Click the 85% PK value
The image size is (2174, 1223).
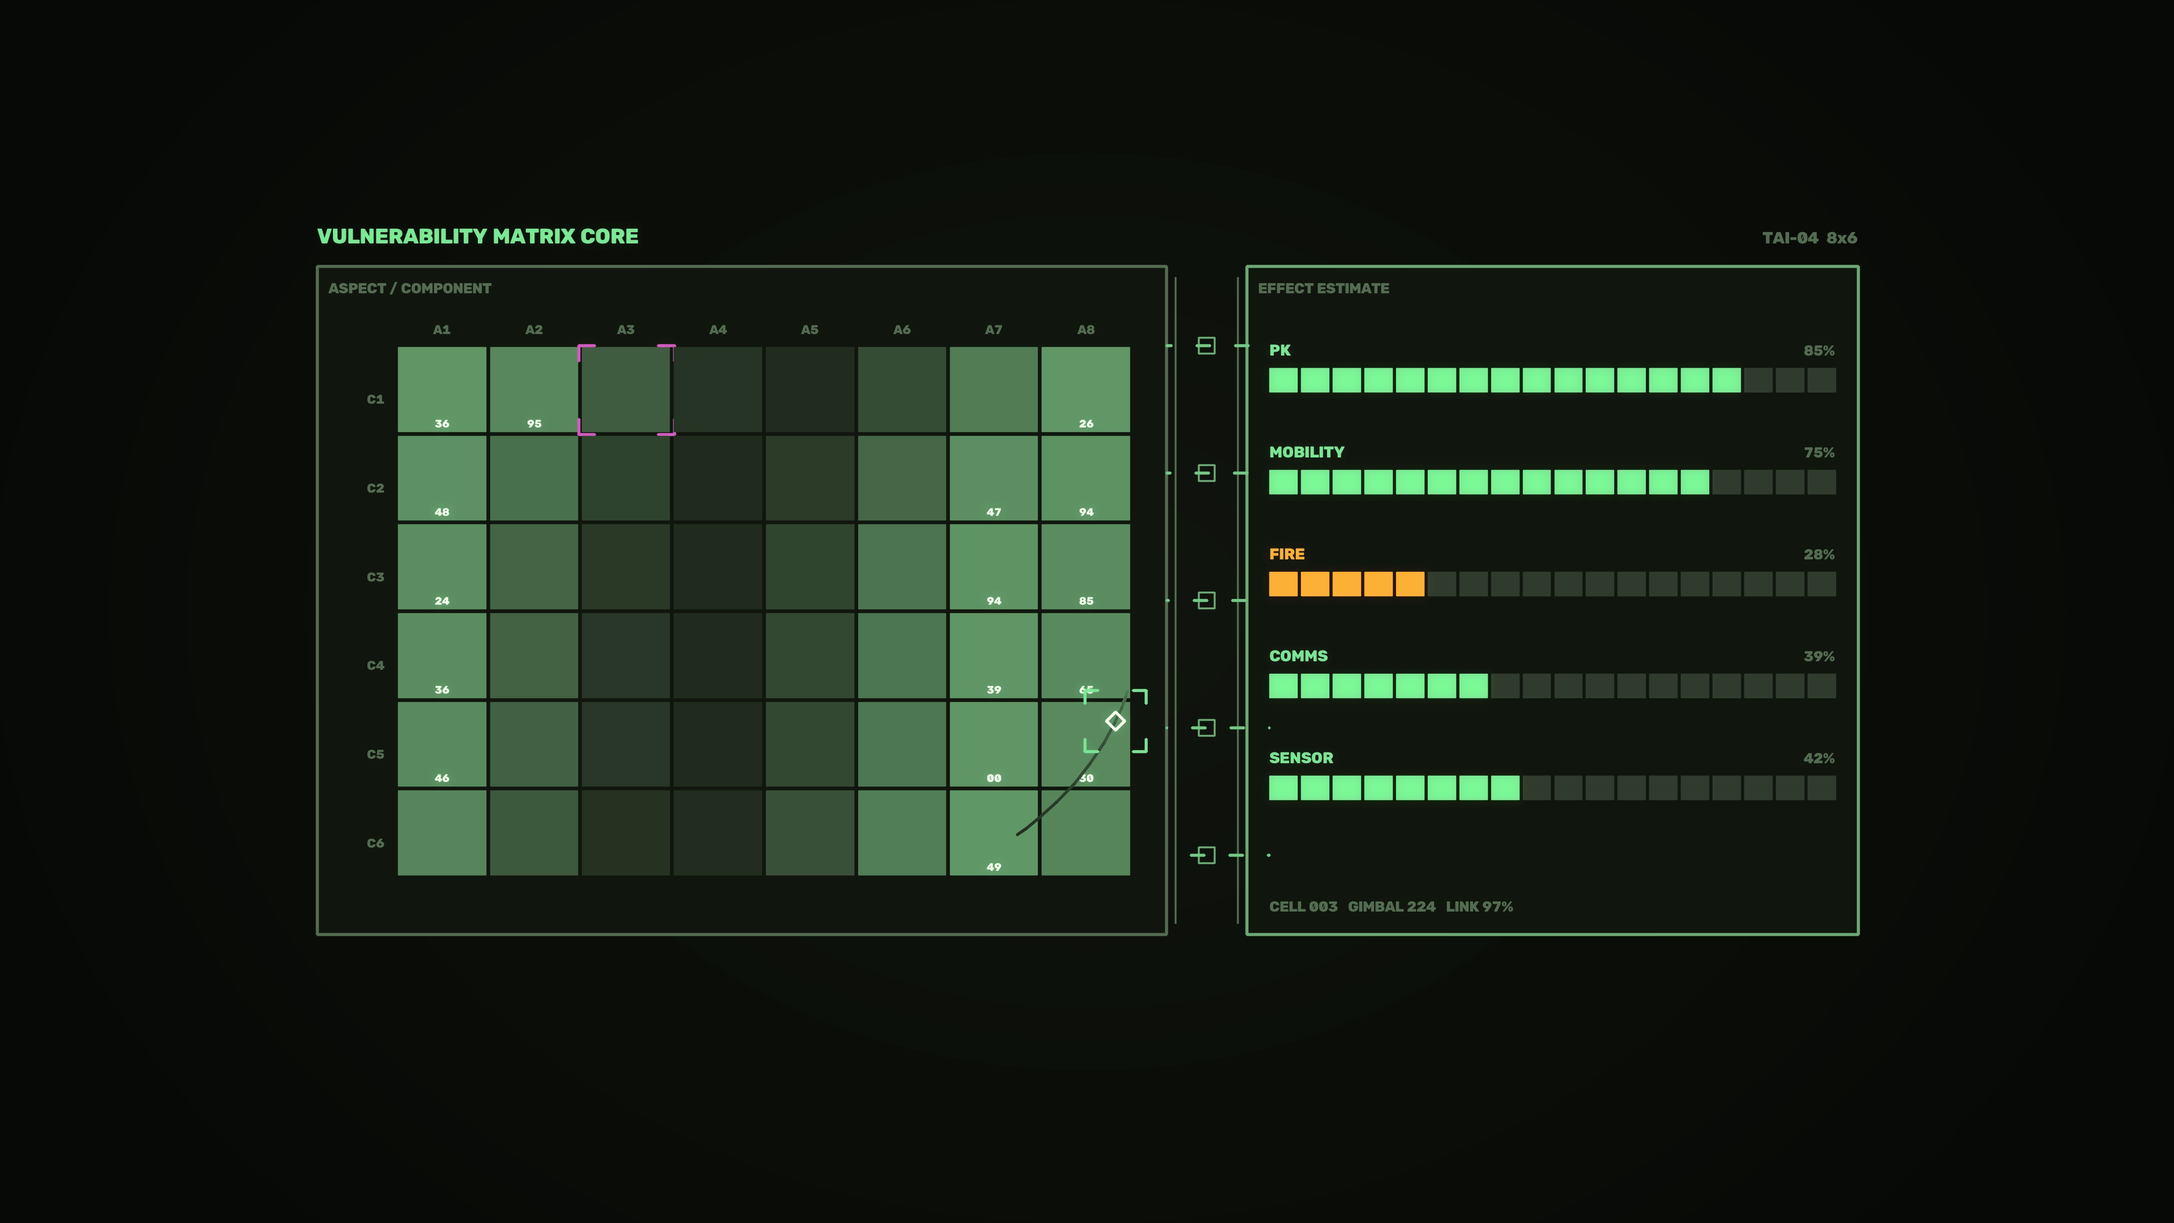click(x=1818, y=350)
